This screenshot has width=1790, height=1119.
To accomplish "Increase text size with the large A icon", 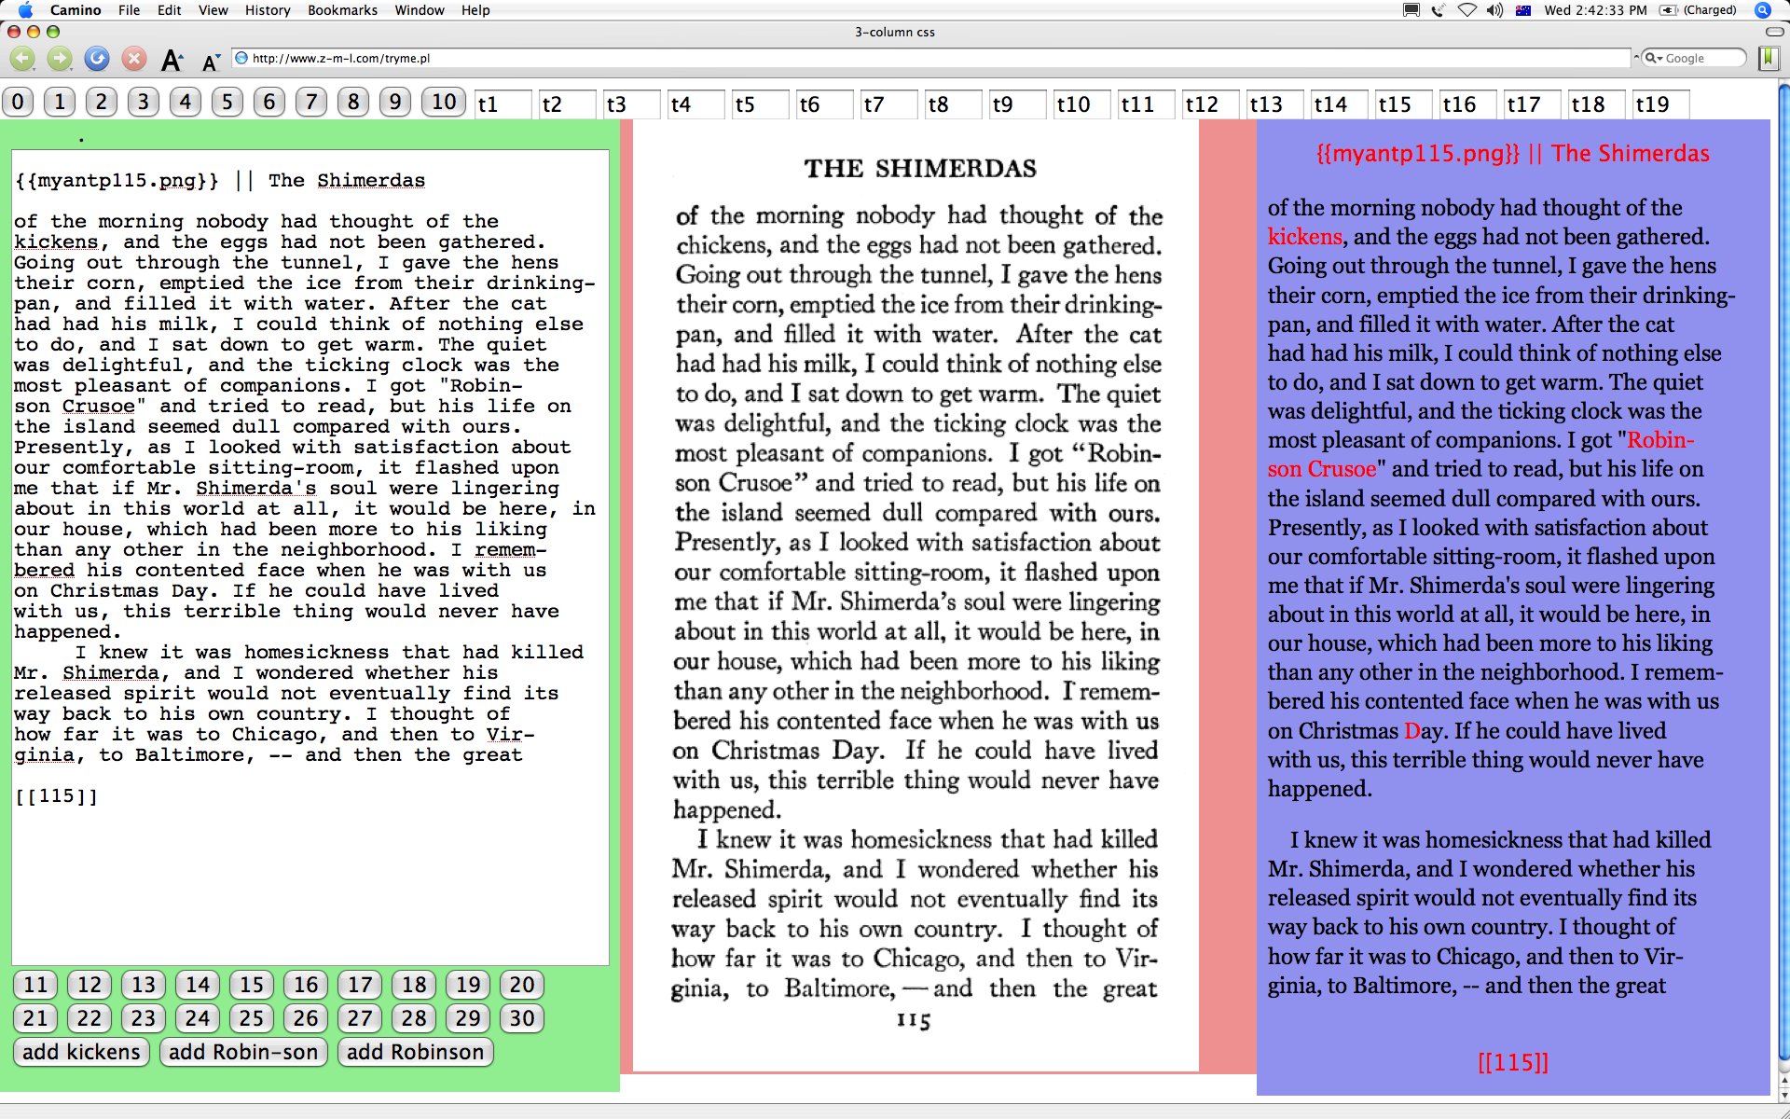I will click(x=172, y=61).
